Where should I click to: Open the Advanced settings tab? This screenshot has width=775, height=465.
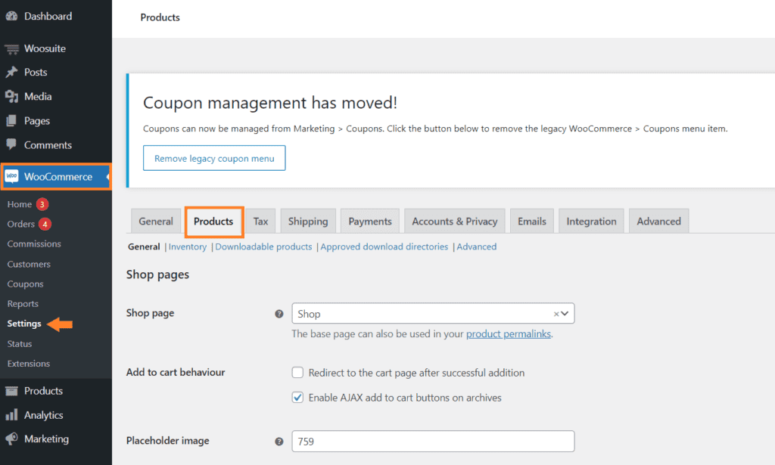(659, 221)
